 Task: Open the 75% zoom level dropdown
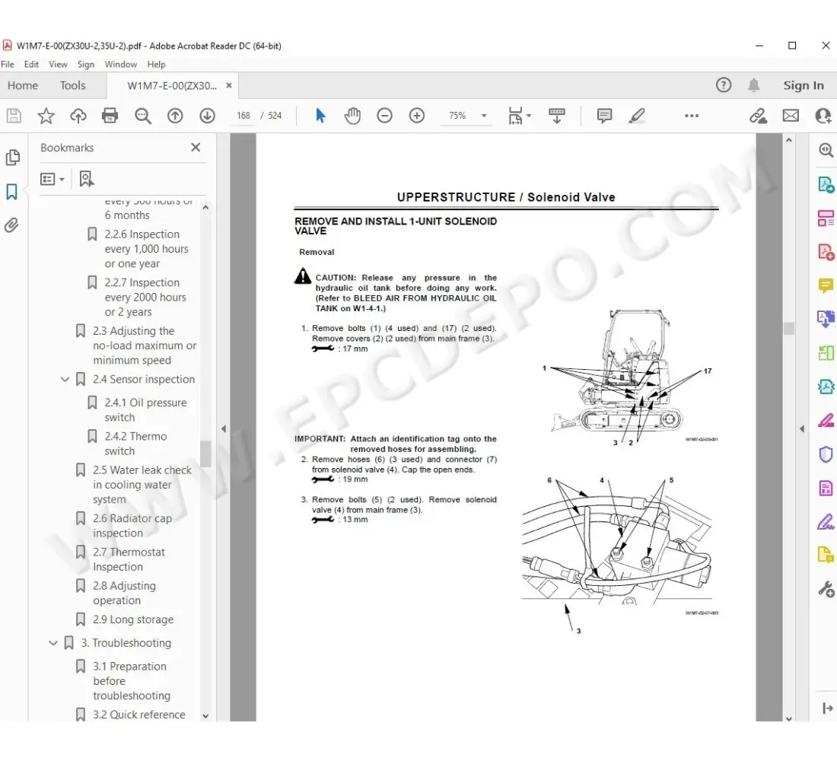point(483,116)
